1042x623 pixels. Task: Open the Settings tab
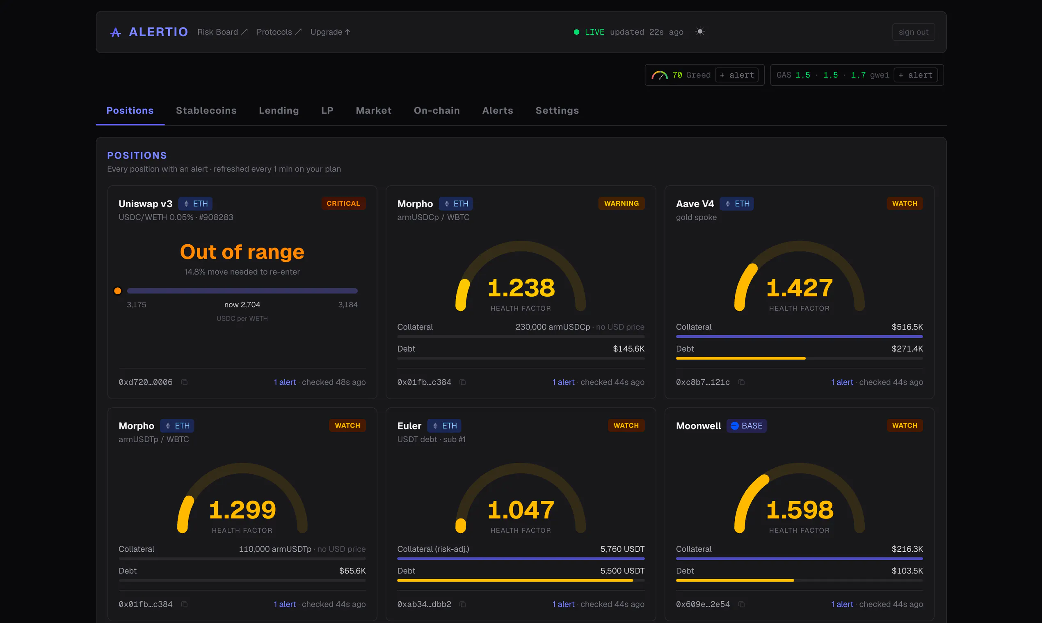coord(557,110)
